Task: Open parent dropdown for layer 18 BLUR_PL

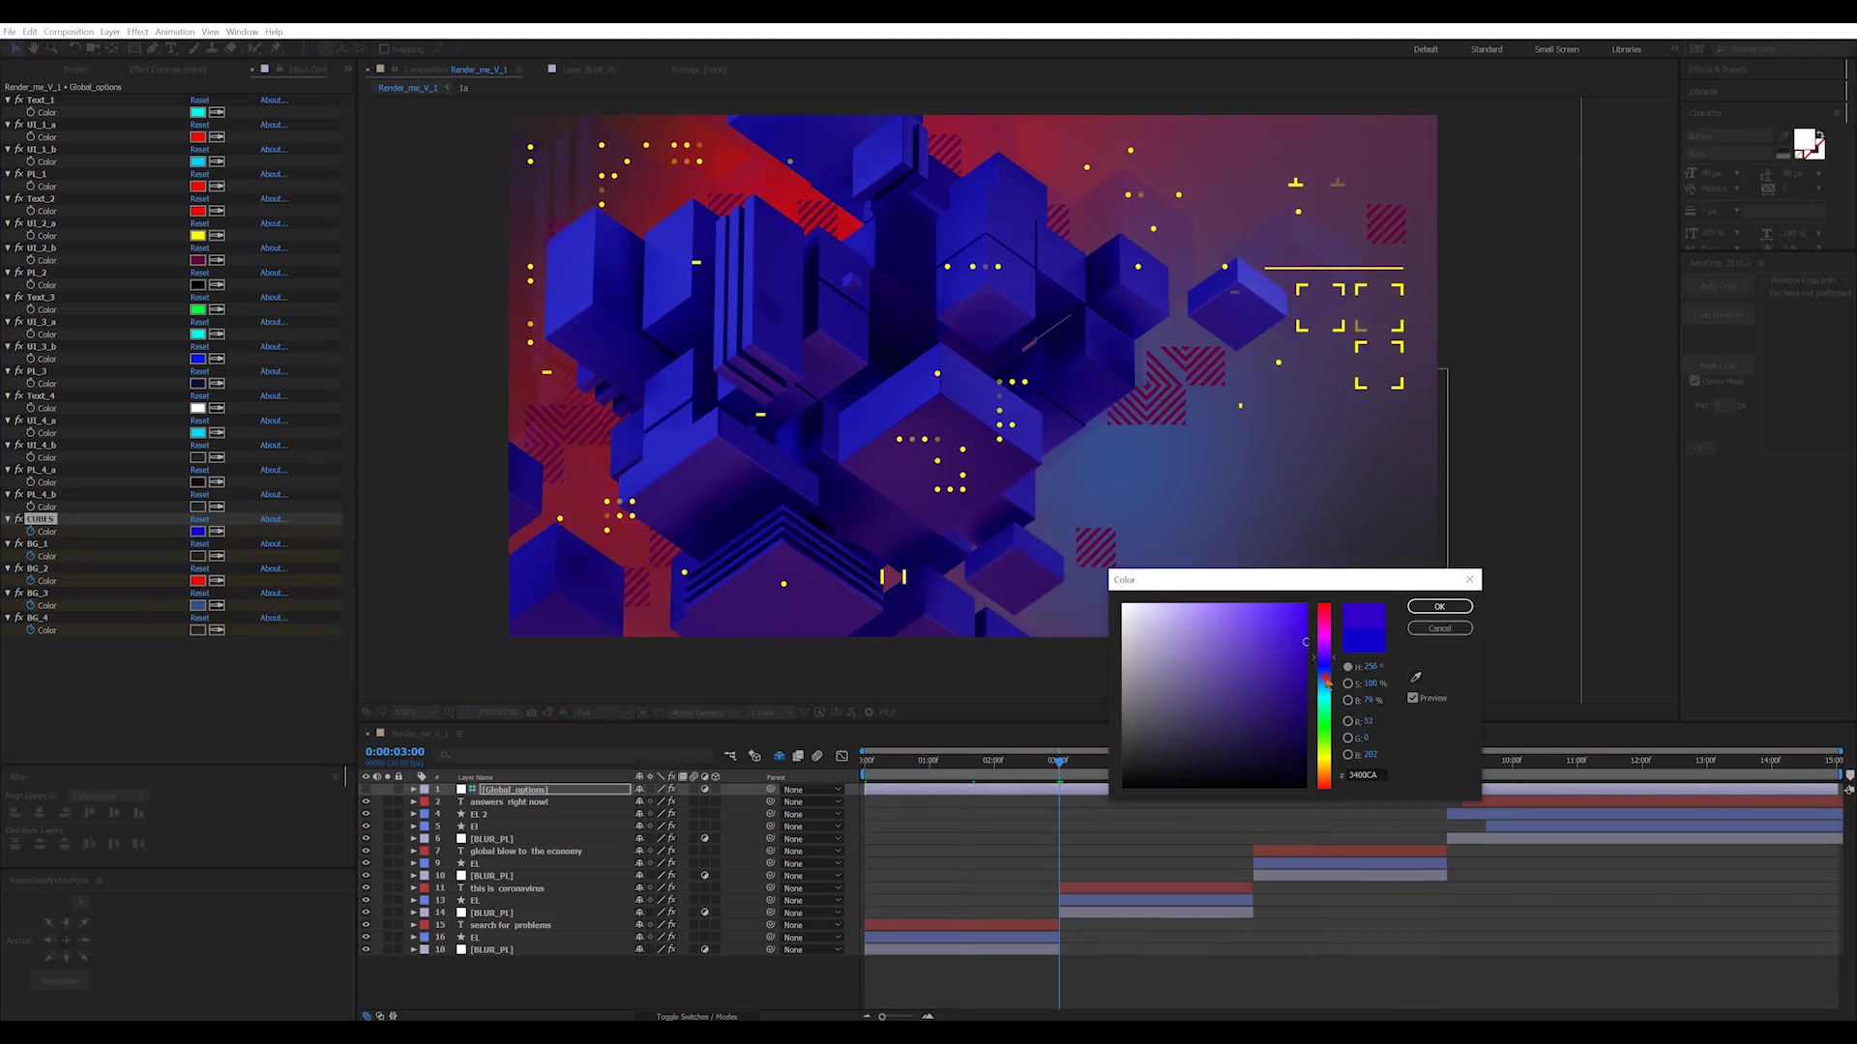Action: point(812,949)
